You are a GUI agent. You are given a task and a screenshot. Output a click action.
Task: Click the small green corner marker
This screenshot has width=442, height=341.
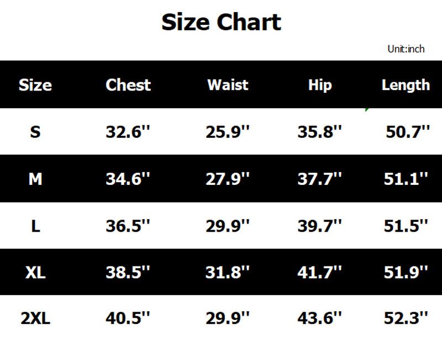pyautogui.click(x=367, y=110)
